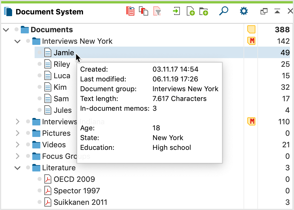Collapse the Literature folder
The height and width of the screenshot is (210, 294).
coord(17,168)
